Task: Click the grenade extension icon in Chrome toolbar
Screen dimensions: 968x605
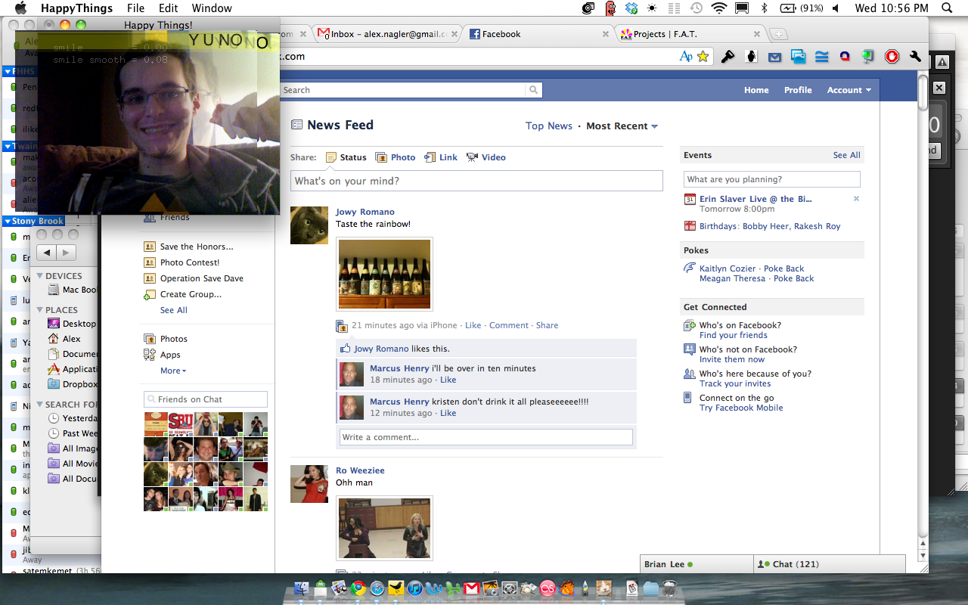Action: [751, 56]
